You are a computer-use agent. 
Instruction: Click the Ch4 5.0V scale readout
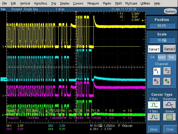tap(57, 129)
